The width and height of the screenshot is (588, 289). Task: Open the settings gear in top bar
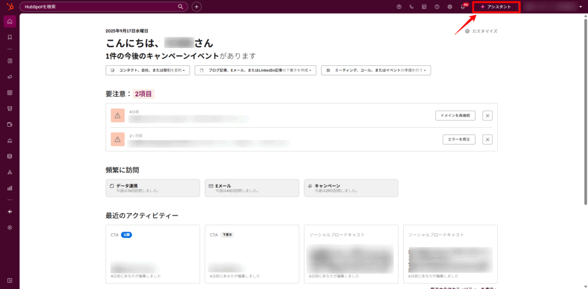[450, 7]
